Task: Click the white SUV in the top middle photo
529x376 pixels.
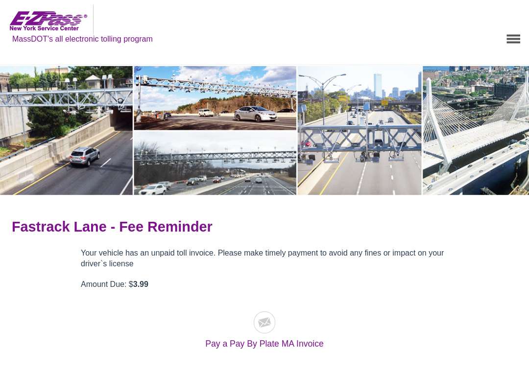Action: pyautogui.click(x=206, y=112)
